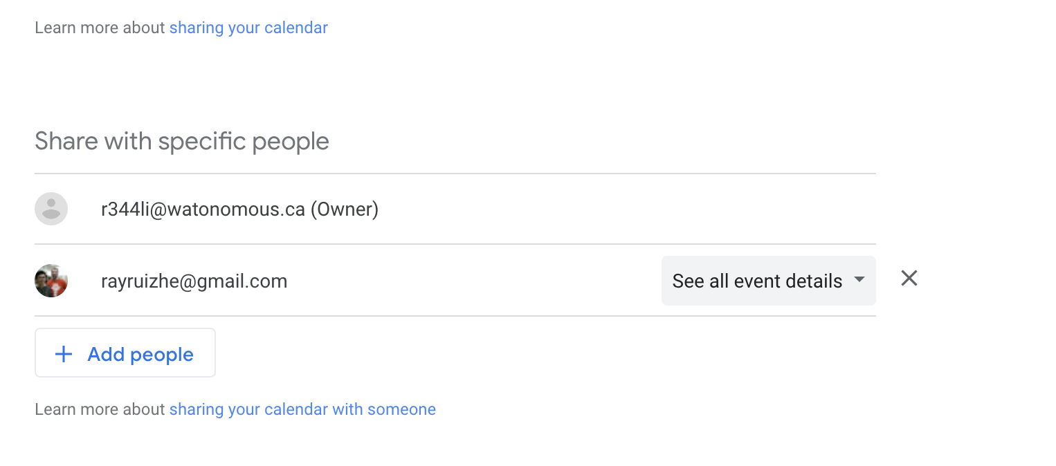Open the "sharing your calendar" help link
Screen dimensions: 1056x466
(x=248, y=28)
